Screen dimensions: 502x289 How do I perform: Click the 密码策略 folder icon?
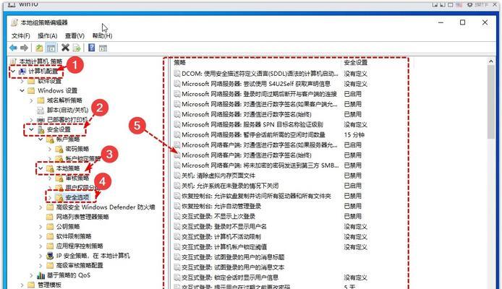tap(59, 149)
